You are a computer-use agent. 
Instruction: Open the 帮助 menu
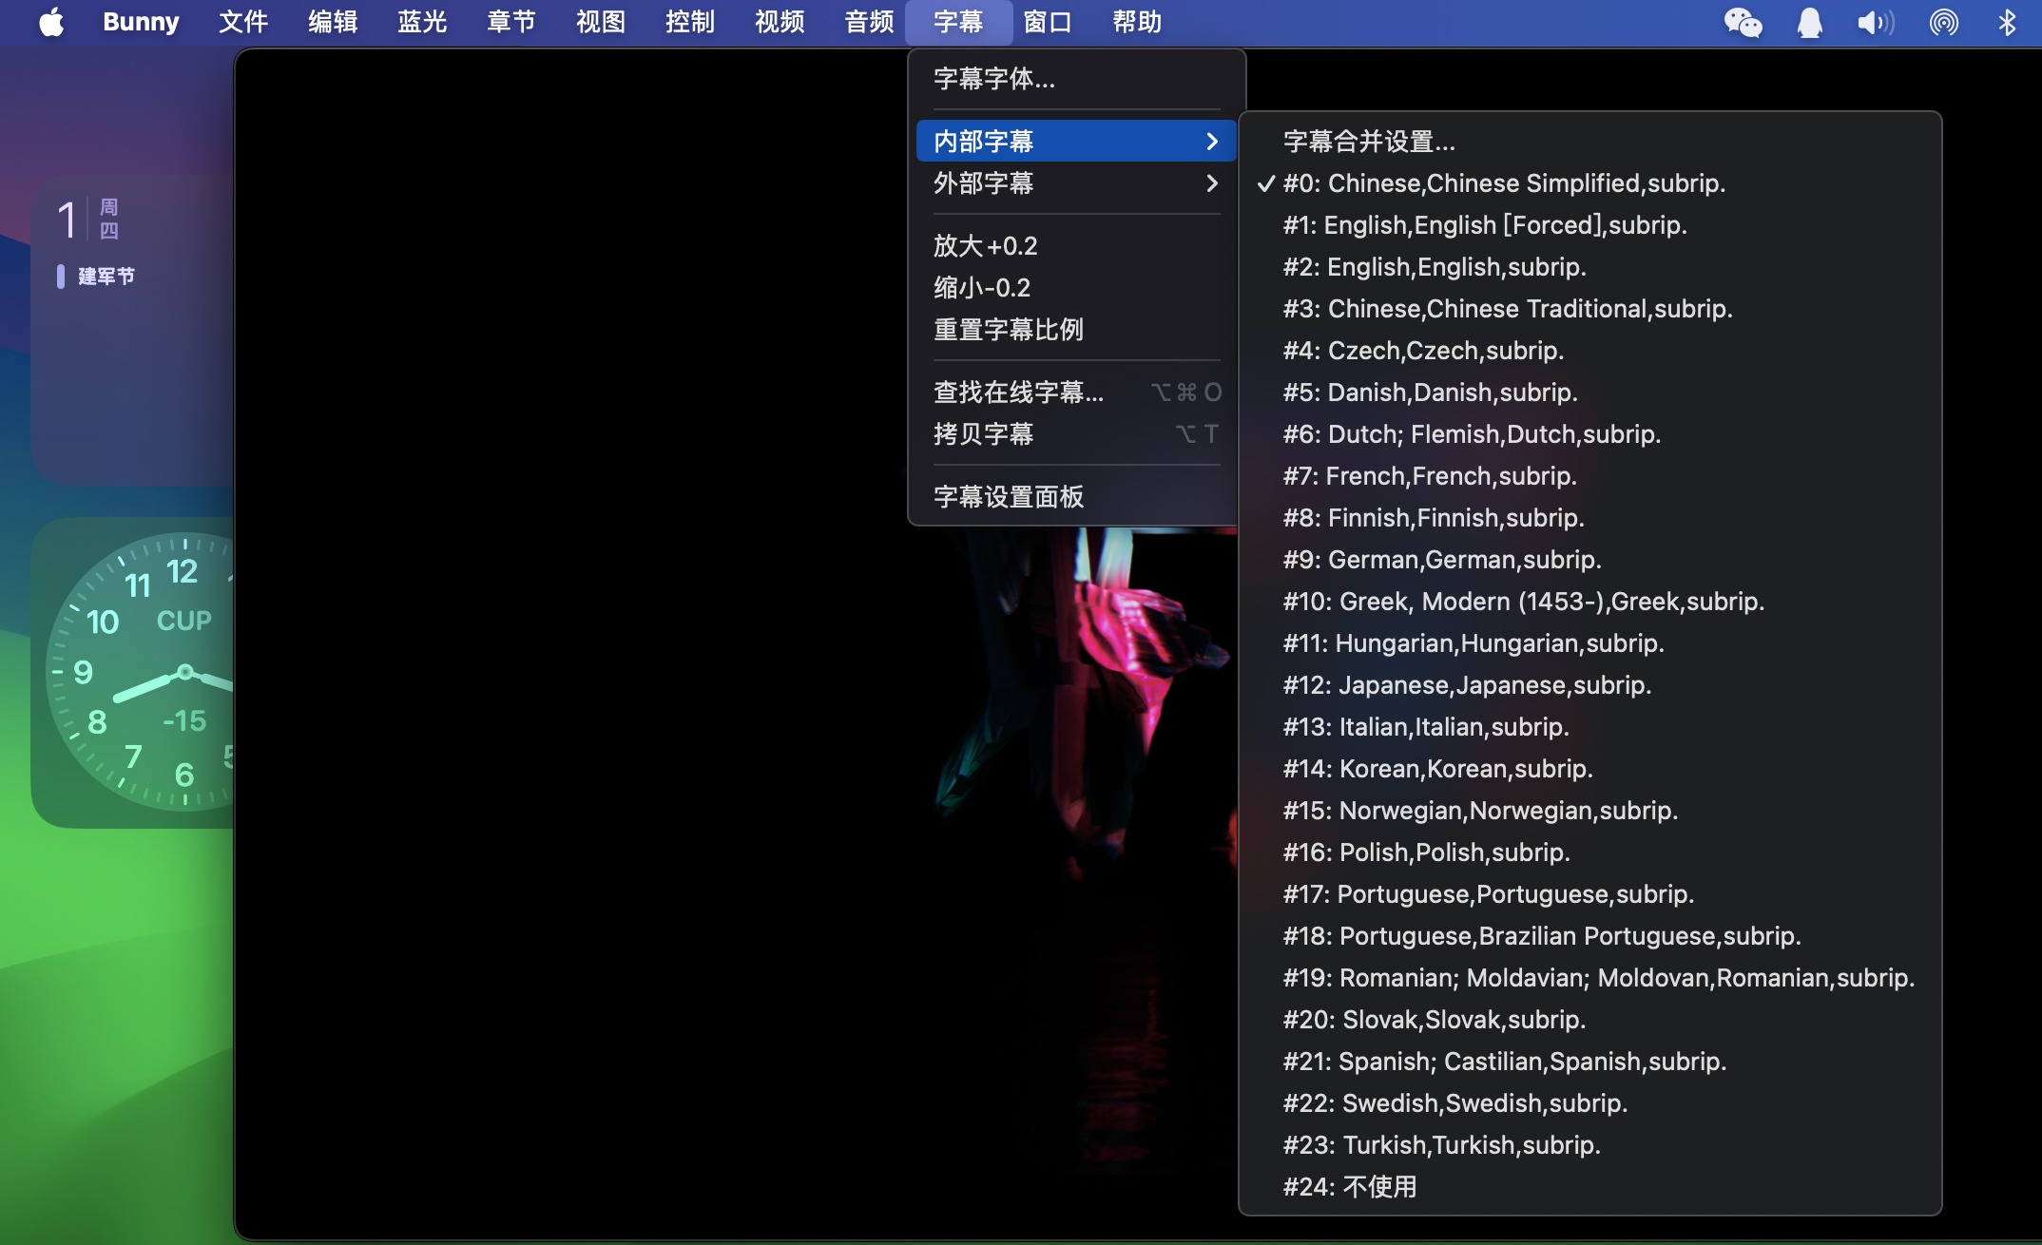click(1137, 22)
